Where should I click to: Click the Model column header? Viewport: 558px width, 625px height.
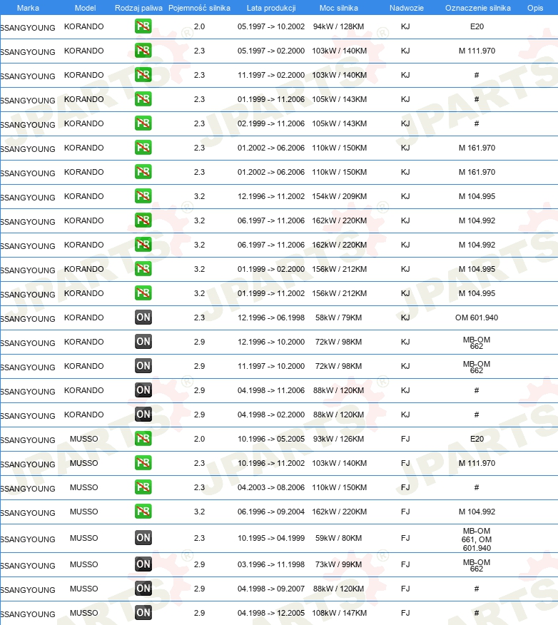[x=86, y=8]
